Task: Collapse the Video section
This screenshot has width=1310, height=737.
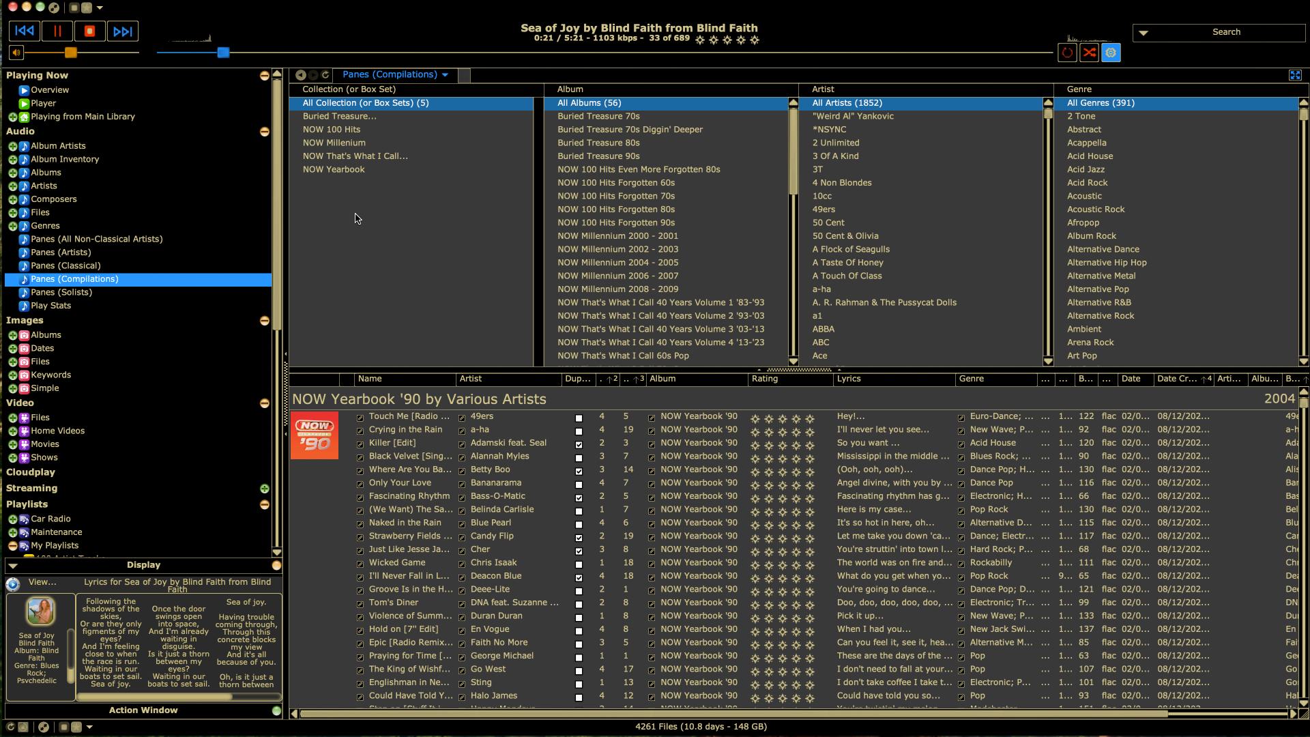Action: (264, 403)
